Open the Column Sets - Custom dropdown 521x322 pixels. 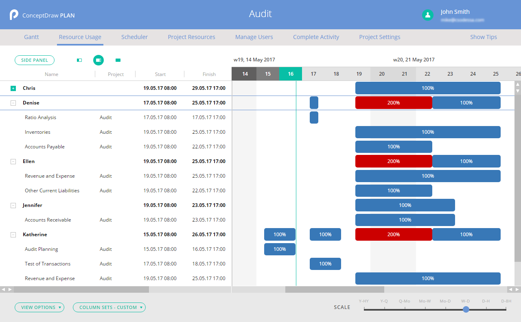point(109,307)
